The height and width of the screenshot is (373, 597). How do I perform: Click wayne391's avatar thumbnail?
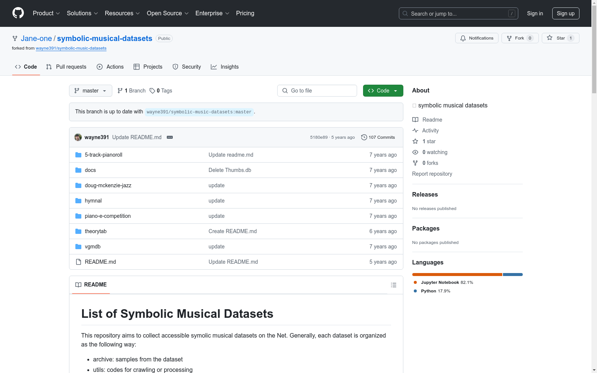click(78, 137)
